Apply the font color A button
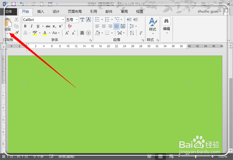233x160 pixels. click(x=45, y=33)
